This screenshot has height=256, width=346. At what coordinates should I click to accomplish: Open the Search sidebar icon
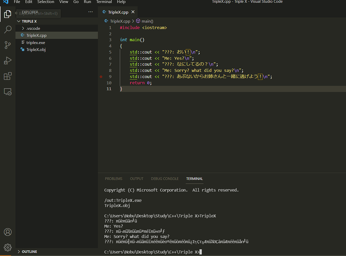tap(7, 29)
